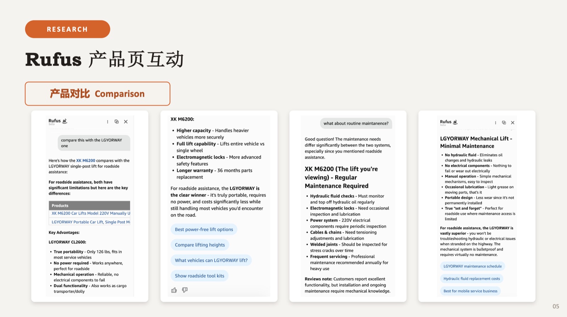567x317 pixels.
Task: Click the Products table header
Action: [x=89, y=205]
